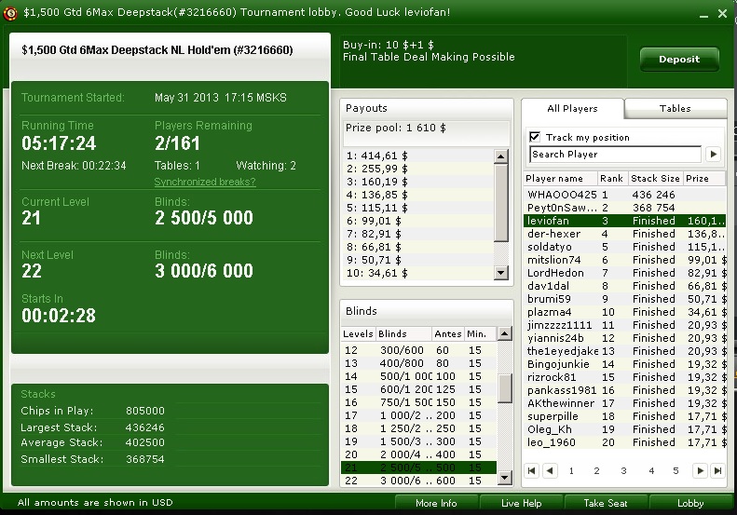Select player yiannis24b row
The height and width of the screenshot is (515, 737).
624,338
